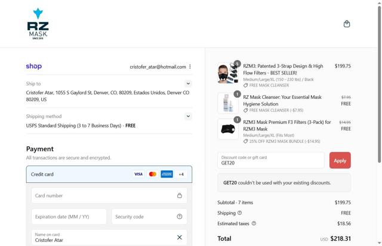Focus the Card number field
382x246 pixels.
[x=109, y=195]
